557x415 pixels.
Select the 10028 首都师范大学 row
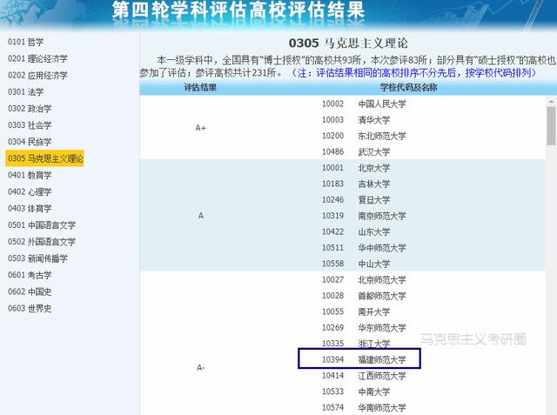pos(364,296)
